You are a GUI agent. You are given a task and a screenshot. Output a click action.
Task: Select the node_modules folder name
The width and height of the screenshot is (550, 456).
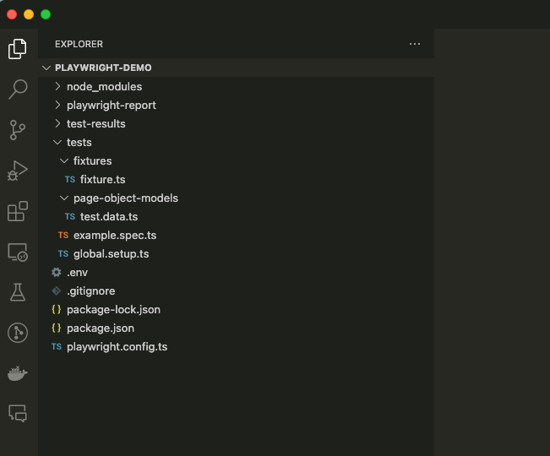tap(105, 87)
